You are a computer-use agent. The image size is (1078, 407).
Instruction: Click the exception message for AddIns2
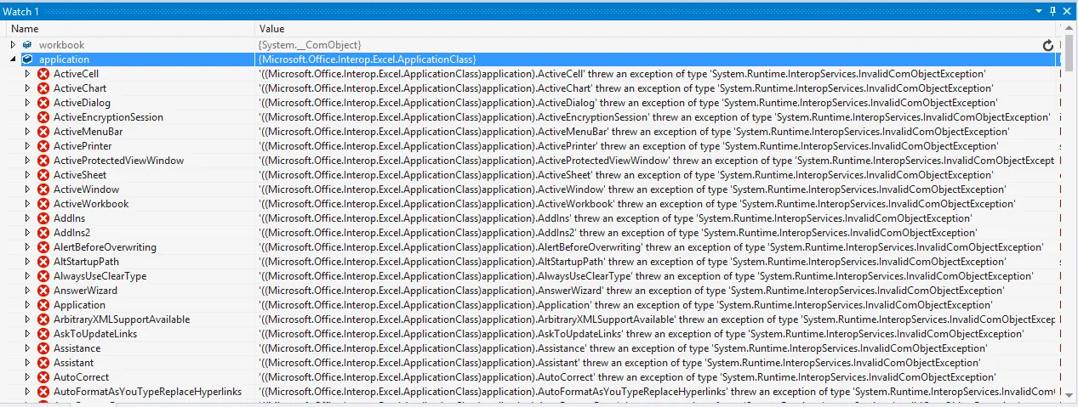tap(617, 233)
